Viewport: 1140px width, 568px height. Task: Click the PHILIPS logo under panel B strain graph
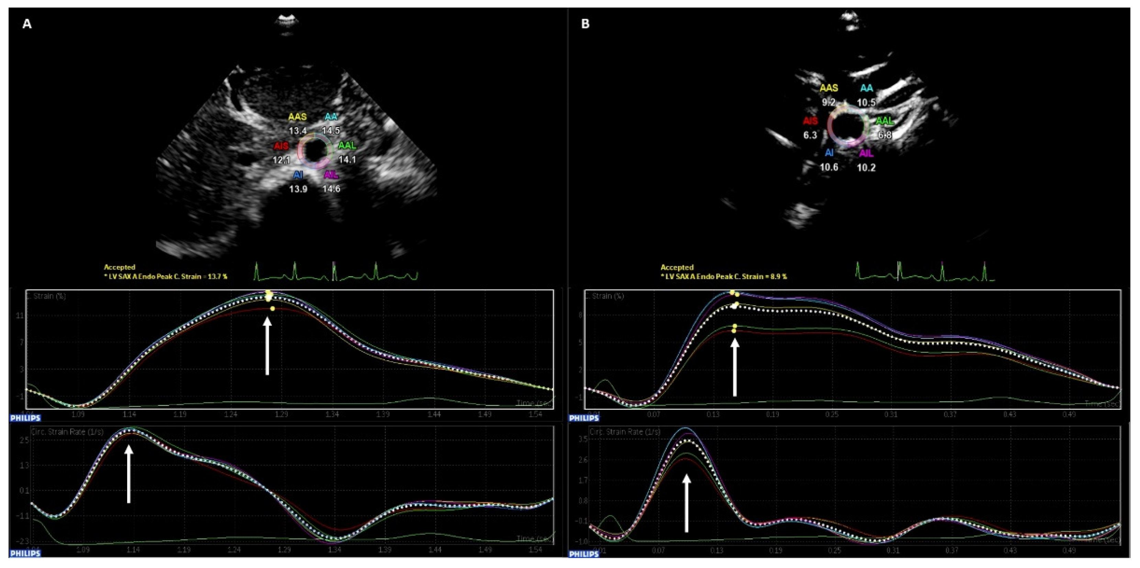pyautogui.click(x=584, y=418)
